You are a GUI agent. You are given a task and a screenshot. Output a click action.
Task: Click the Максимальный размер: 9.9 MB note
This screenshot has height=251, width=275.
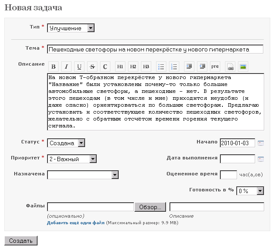tap(142, 223)
